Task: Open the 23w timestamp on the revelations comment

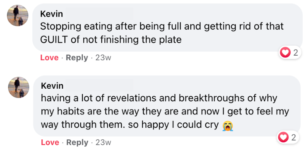Action: pos(103,142)
